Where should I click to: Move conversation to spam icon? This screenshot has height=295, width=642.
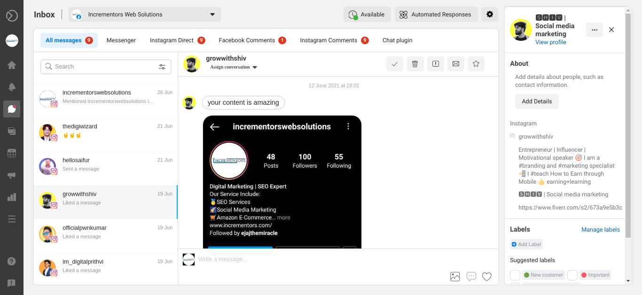click(x=436, y=64)
